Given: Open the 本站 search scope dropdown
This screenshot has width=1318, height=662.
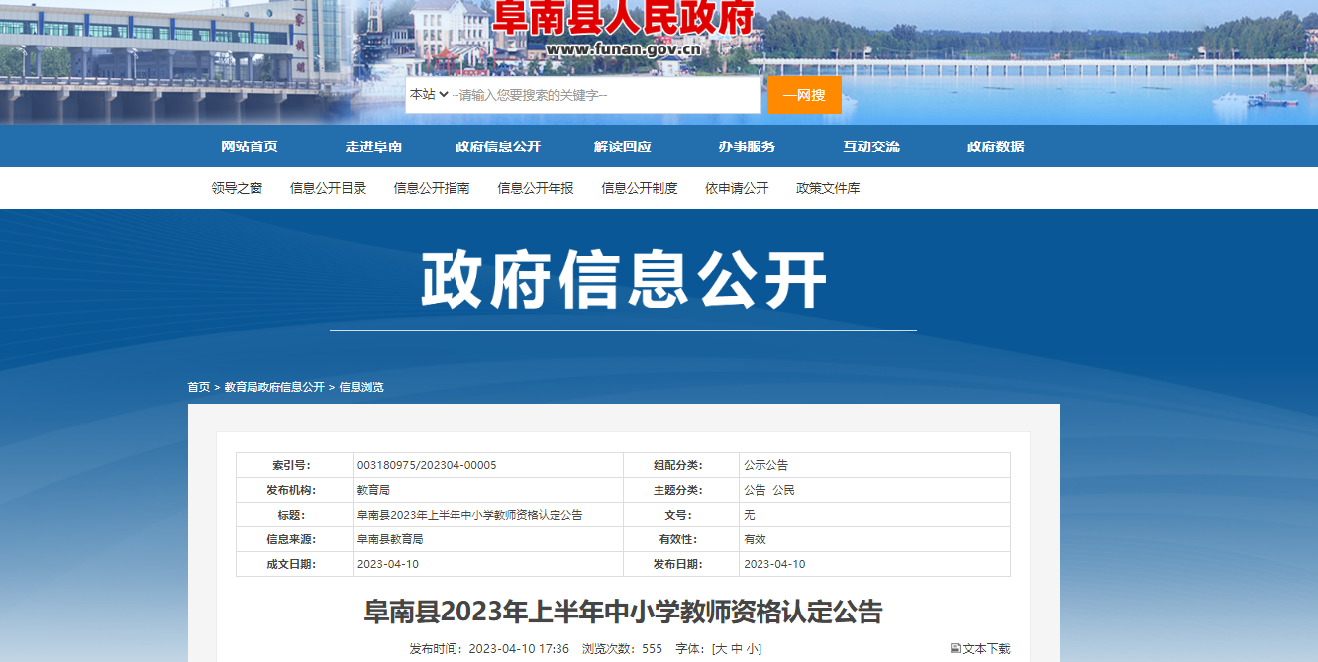Looking at the screenshot, I should pyautogui.click(x=429, y=95).
